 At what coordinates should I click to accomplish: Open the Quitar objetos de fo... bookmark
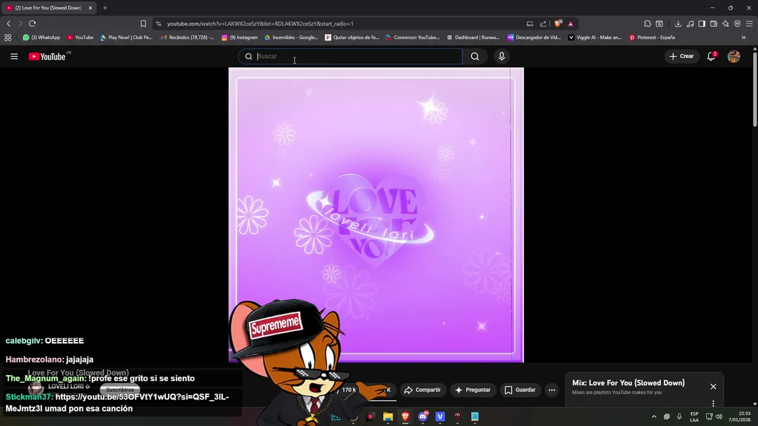point(352,37)
